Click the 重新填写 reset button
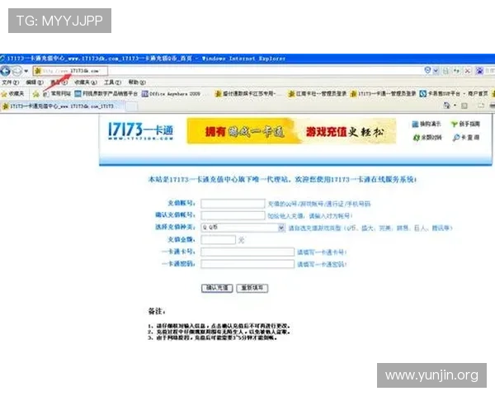495x396 pixels. pos(252,288)
